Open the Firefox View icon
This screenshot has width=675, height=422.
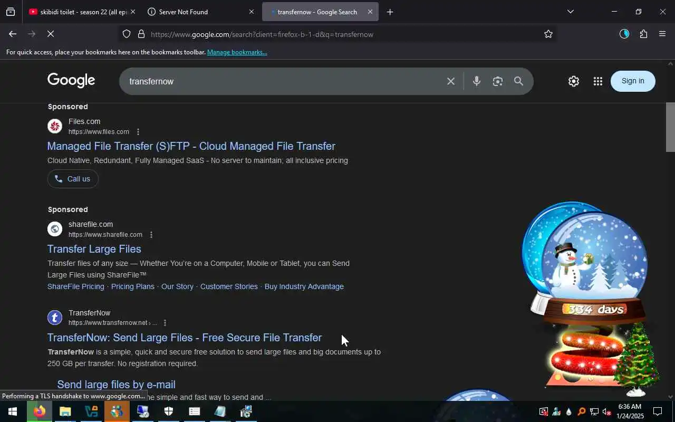[x=11, y=12]
